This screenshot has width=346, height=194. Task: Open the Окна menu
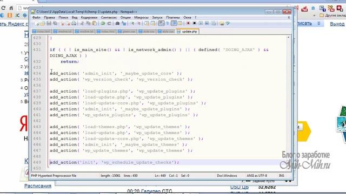pos(187,17)
